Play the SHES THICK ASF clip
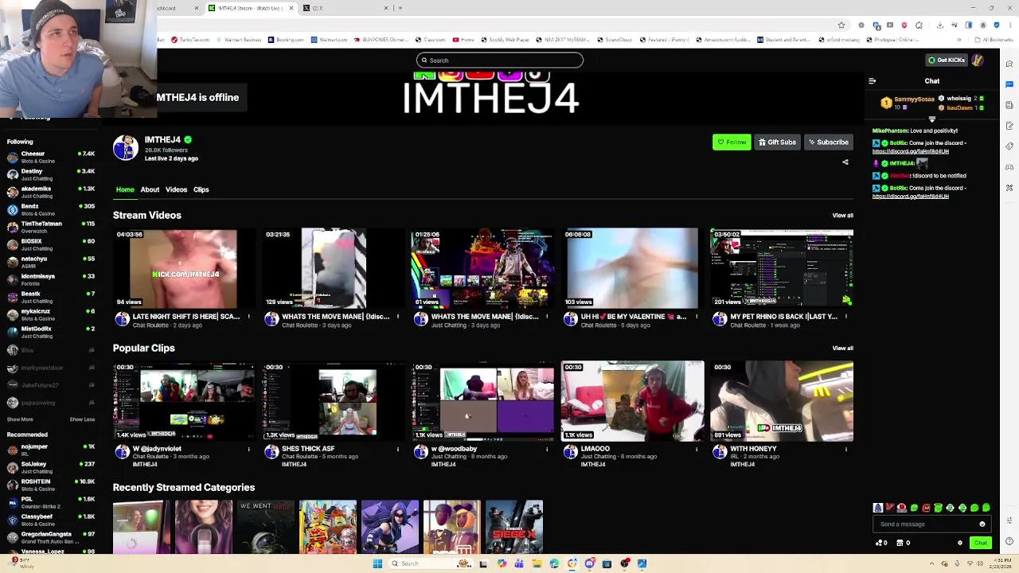 click(333, 401)
